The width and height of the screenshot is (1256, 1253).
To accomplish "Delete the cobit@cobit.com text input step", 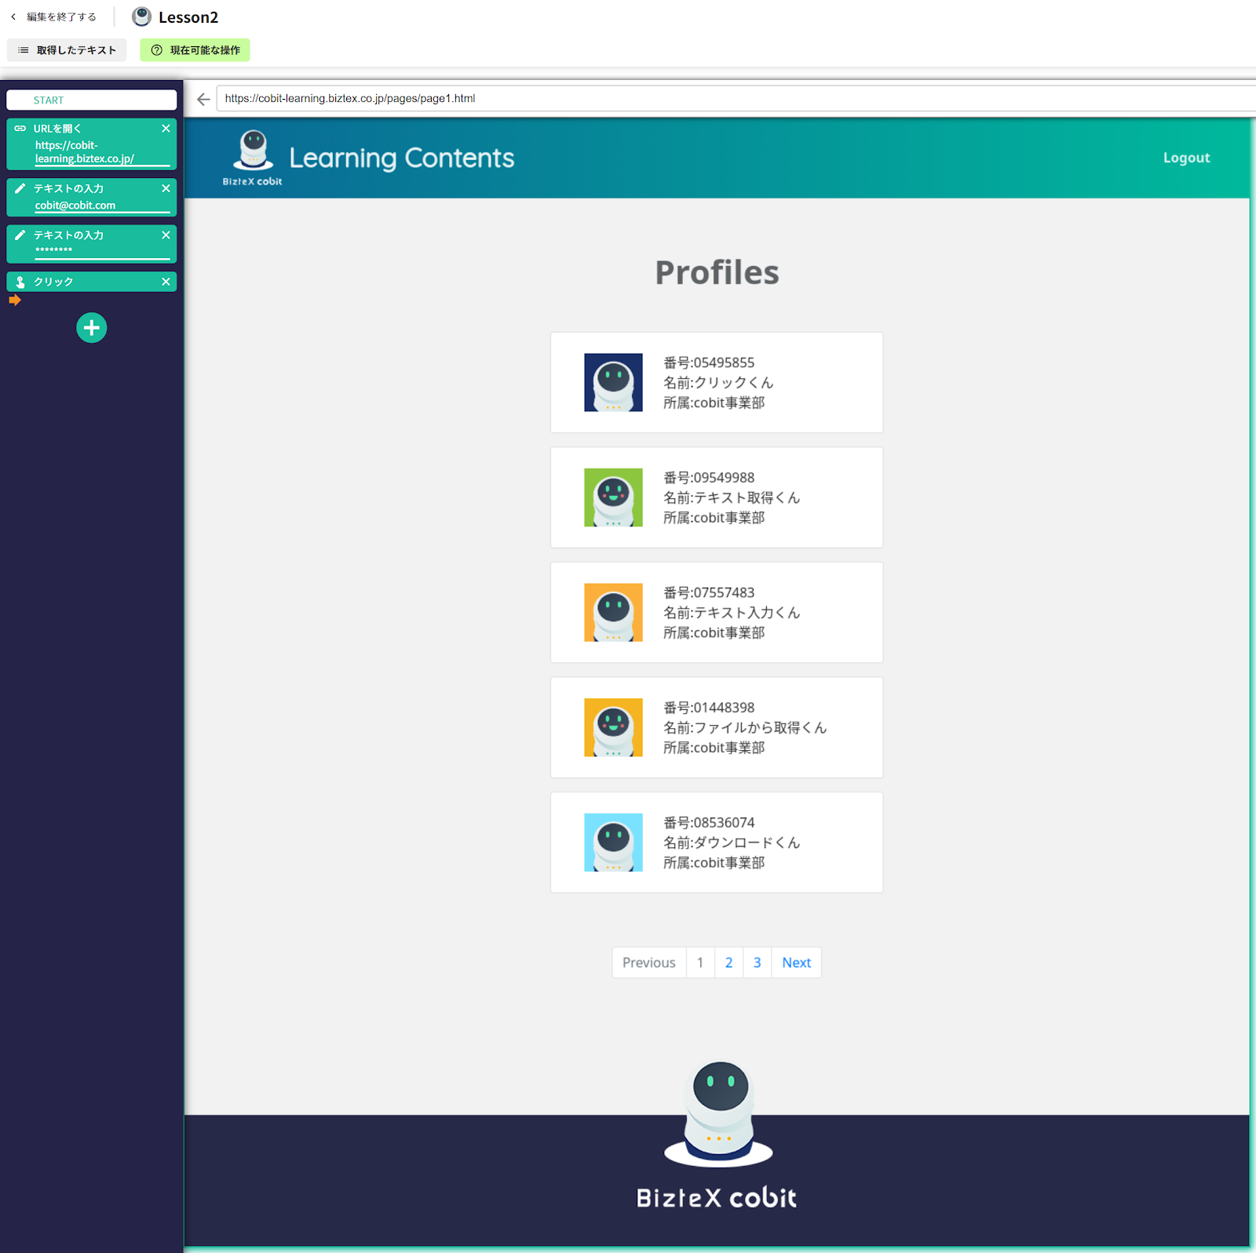I will click(166, 188).
